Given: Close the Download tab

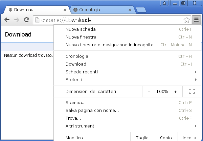Looking at the screenshot, I should [x=65, y=10].
